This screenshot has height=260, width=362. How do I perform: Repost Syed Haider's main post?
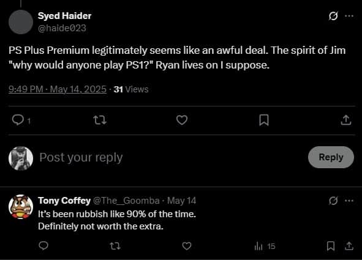tap(100, 120)
